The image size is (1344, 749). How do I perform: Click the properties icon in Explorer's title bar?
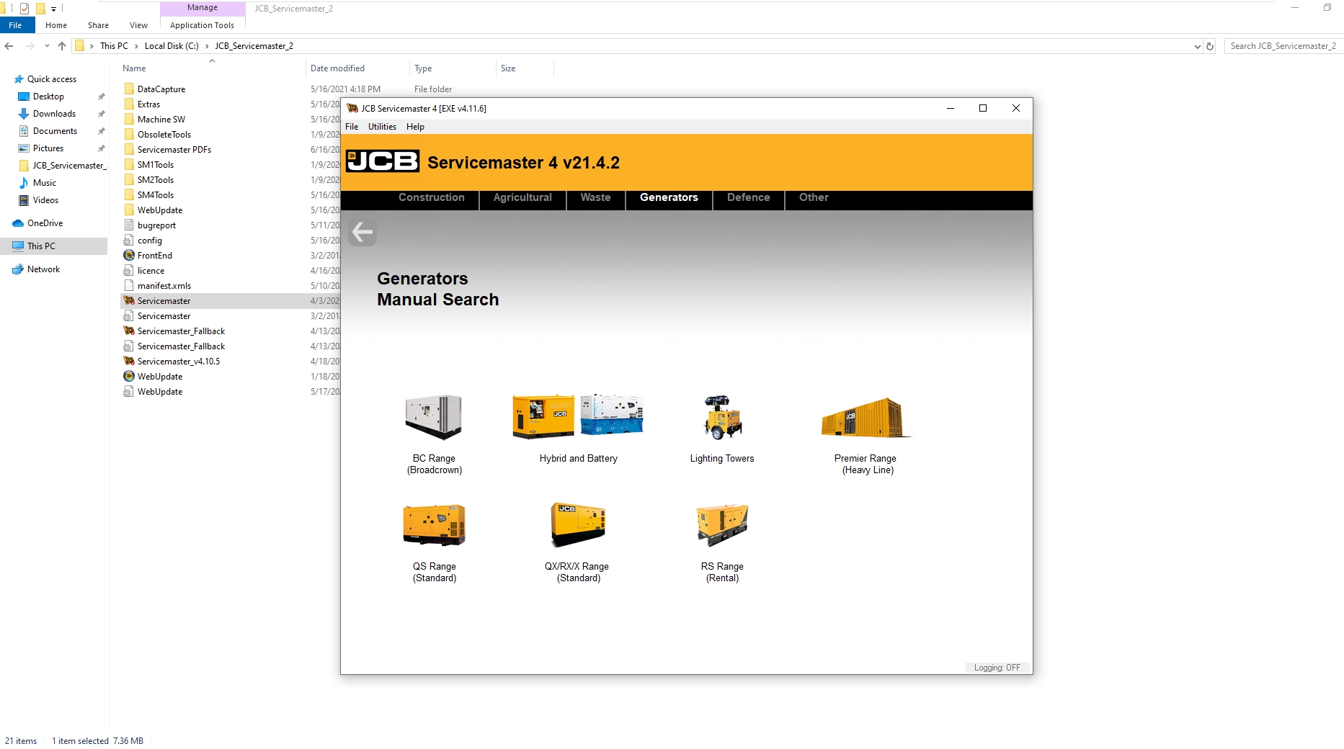(25, 9)
